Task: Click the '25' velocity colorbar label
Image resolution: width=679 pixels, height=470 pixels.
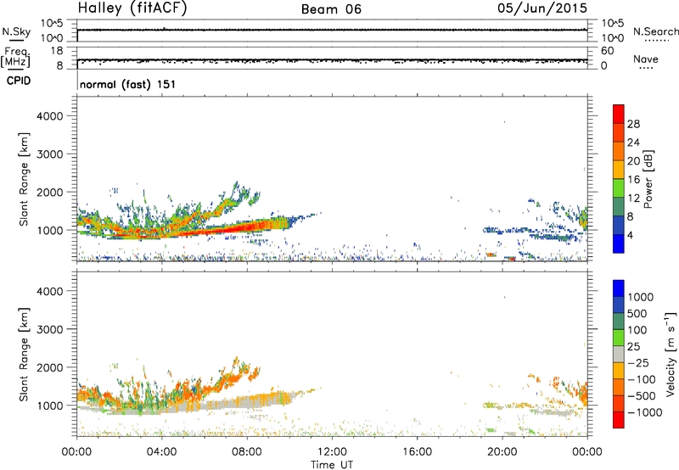Action: (x=634, y=347)
